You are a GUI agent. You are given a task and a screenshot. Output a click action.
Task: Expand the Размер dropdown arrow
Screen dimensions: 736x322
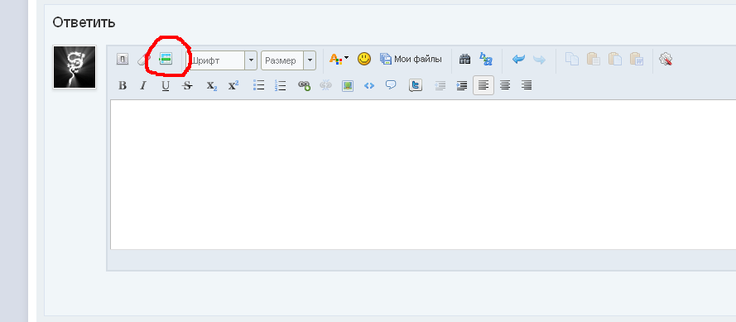click(310, 60)
